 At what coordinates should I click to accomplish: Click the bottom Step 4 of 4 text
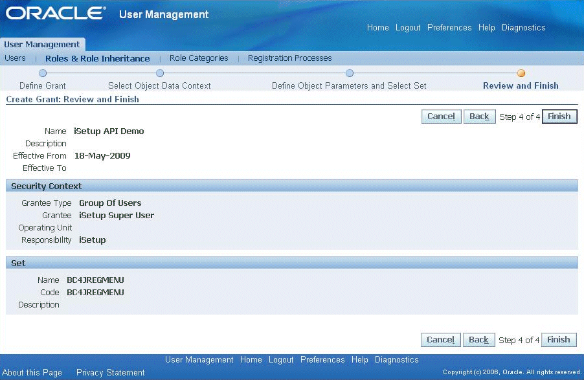(x=519, y=340)
